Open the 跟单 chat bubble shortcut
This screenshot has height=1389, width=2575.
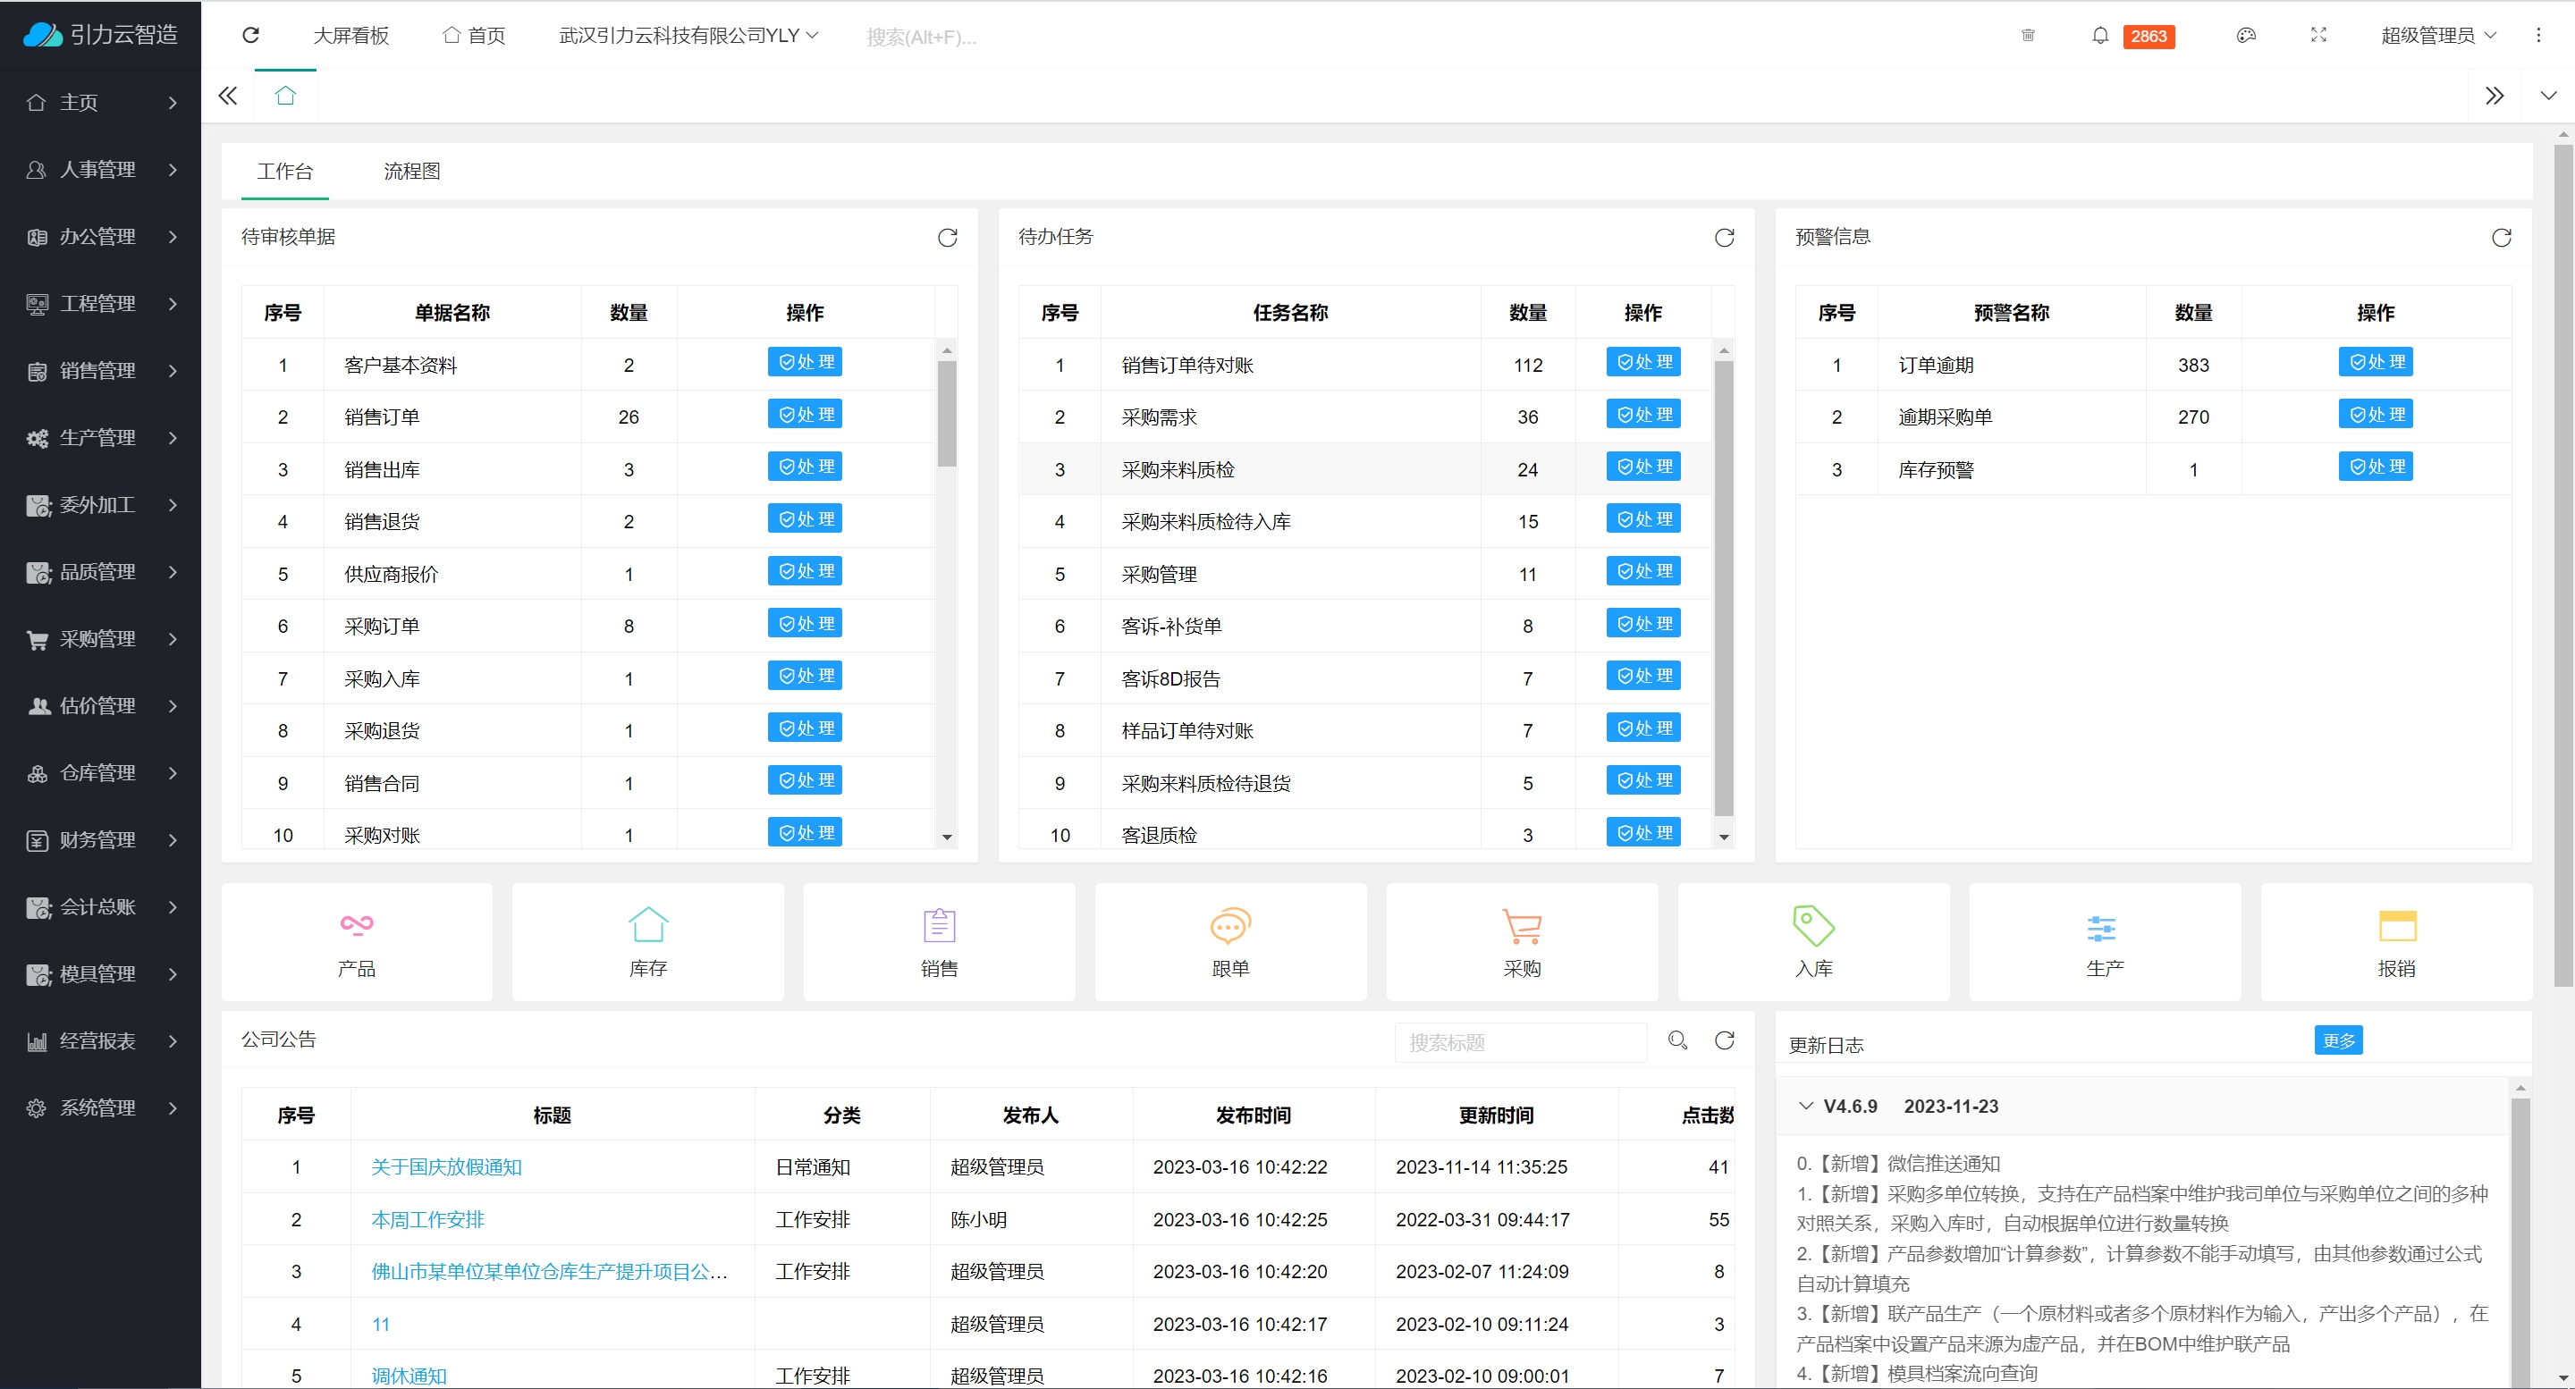click(x=1229, y=941)
